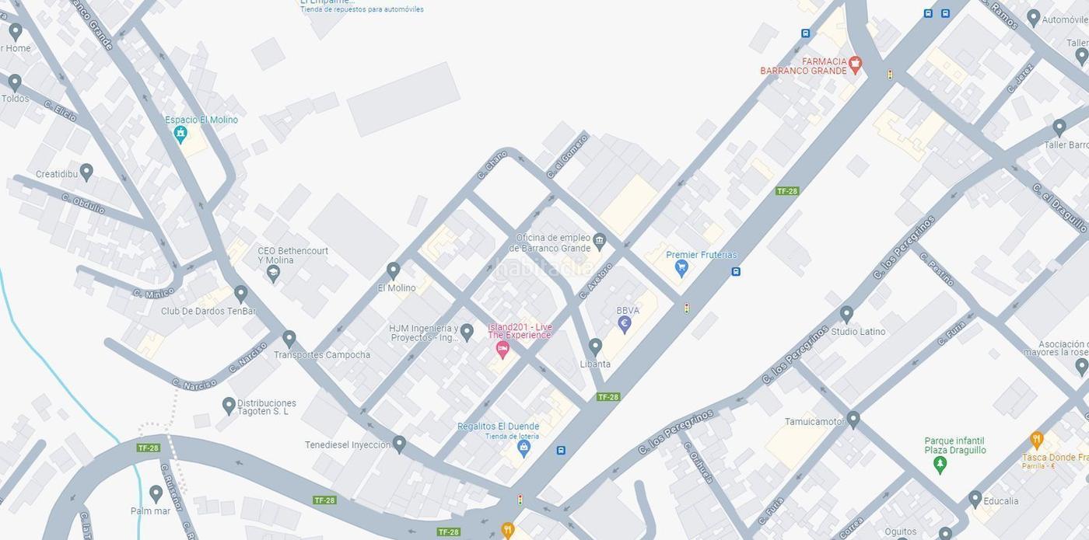The height and width of the screenshot is (540, 1089).
Task: Click the Island201 Live The Experience hotel pin
Action: (502, 349)
